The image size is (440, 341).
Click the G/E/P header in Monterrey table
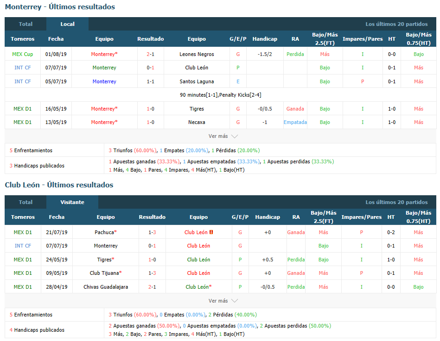tap(238, 39)
